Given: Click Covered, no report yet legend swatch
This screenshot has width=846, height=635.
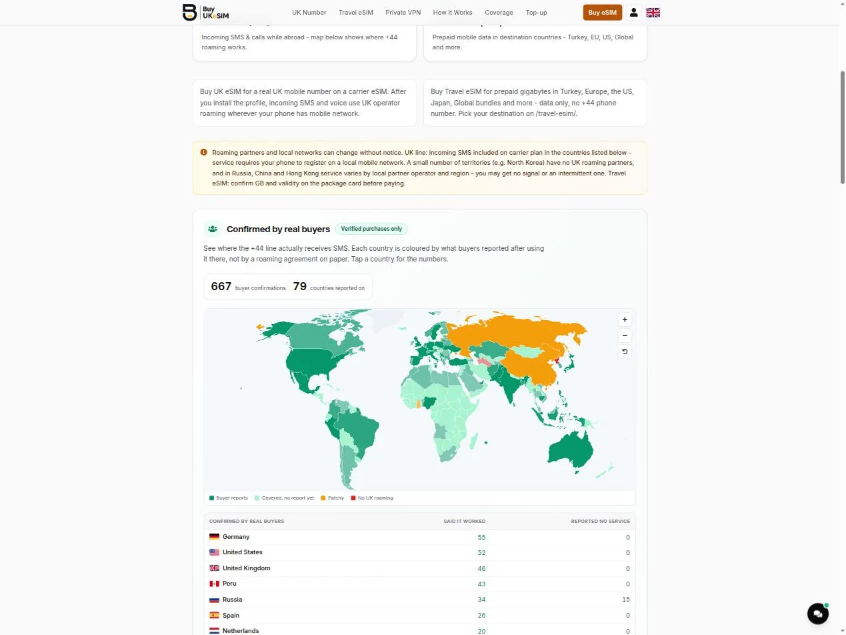Looking at the screenshot, I should (257, 498).
